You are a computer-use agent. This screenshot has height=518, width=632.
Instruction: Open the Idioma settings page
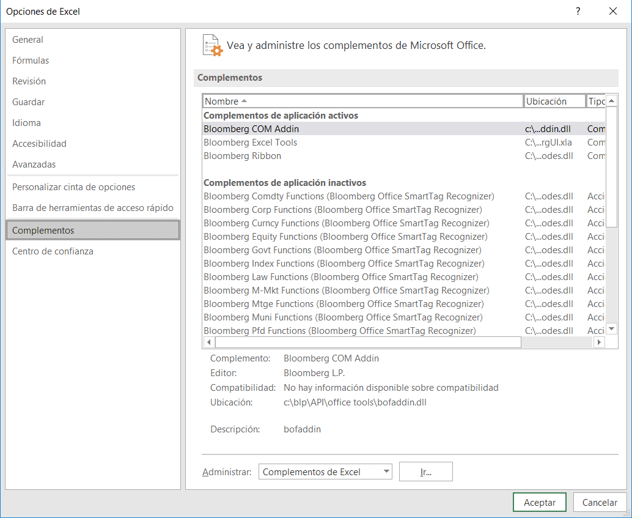click(x=93, y=123)
